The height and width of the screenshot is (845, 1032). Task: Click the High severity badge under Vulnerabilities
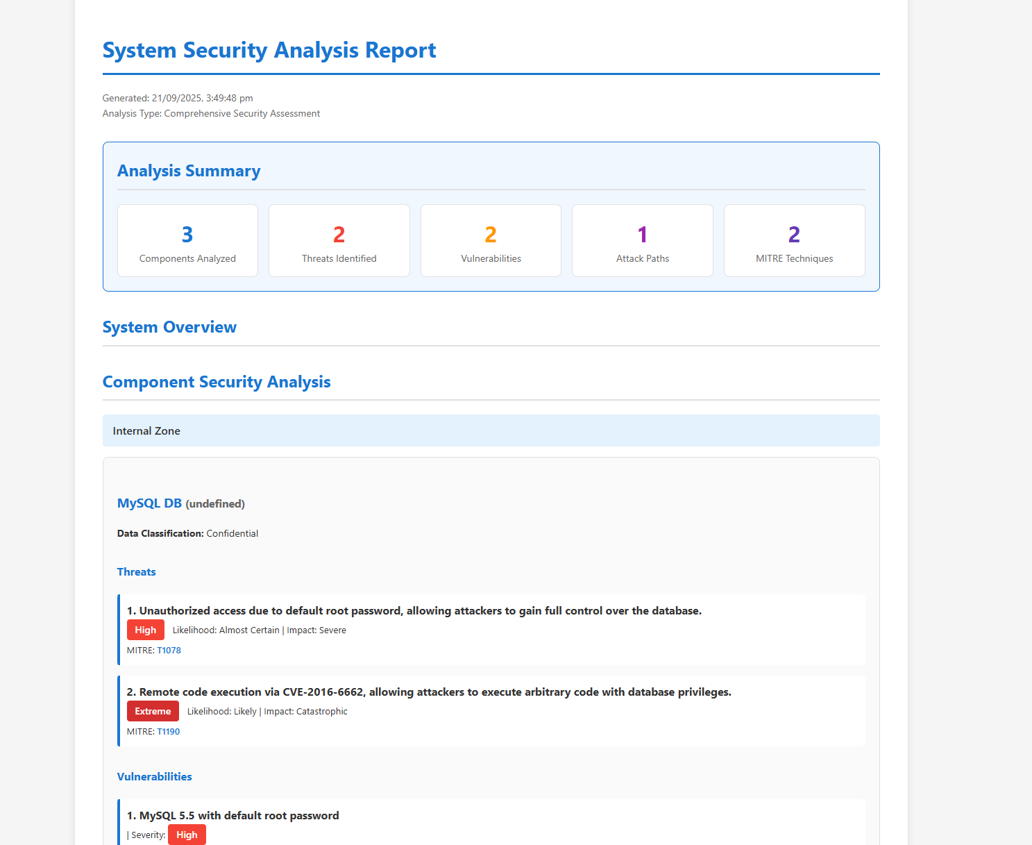coord(186,835)
